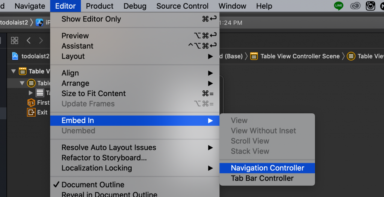Image resolution: width=384 pixels, height=197 pixels.
Task: Collapse the Table View Controller disclosure triangle
Action: point(22,83)
